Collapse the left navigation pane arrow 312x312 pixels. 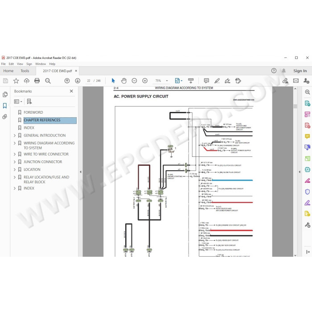coord(80,172)
